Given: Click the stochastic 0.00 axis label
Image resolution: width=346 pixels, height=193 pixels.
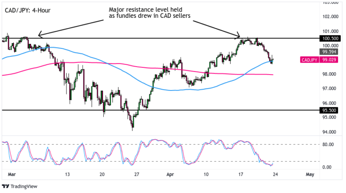Looking at the screenshot, I should 327,167.
